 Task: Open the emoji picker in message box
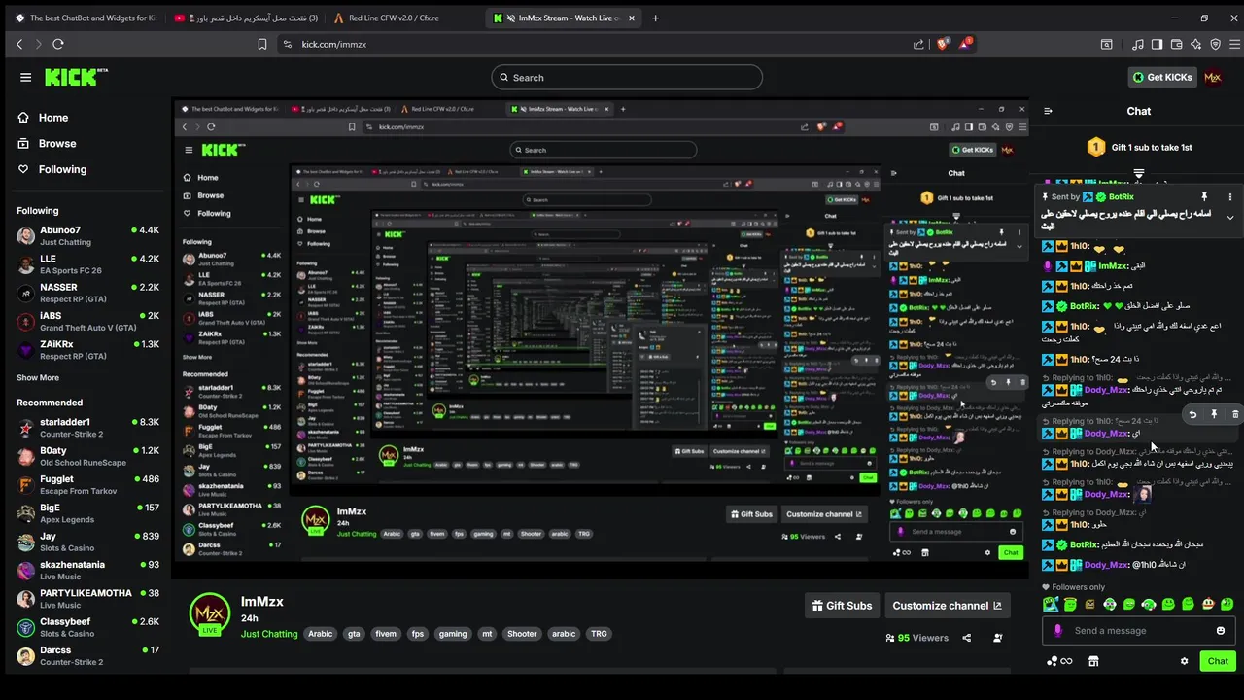click(x=1221, y=630)
